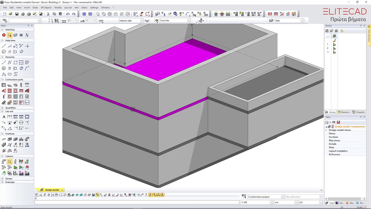Click the magenta slab in viewport
Viewport: 371px width, 209px height.
[174, 61]
